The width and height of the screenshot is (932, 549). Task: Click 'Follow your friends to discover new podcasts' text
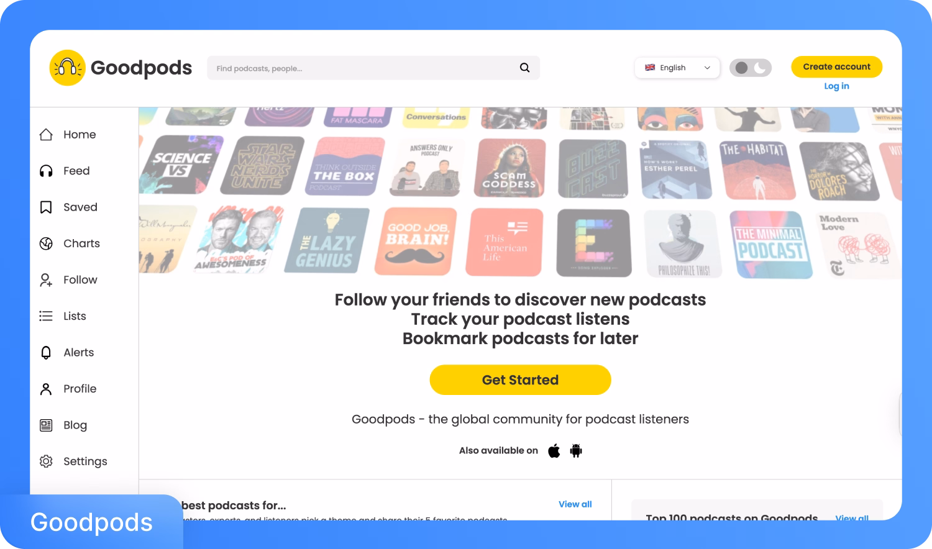[520, 299]
